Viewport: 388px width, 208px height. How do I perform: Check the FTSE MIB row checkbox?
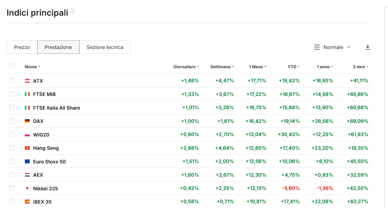pyautogui.click(x=12, y=94)
